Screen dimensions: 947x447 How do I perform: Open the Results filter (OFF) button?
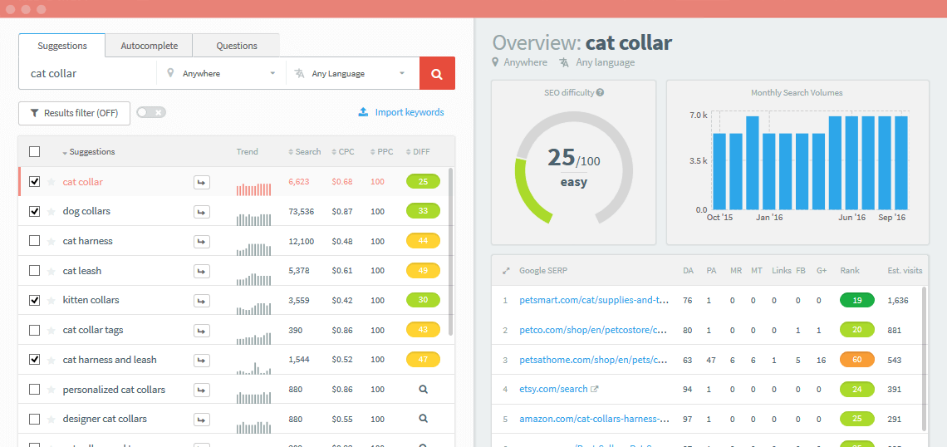[74, 113]
